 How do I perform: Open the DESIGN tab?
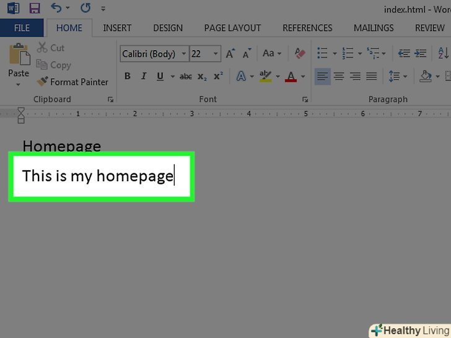click(x=168, y=28)
